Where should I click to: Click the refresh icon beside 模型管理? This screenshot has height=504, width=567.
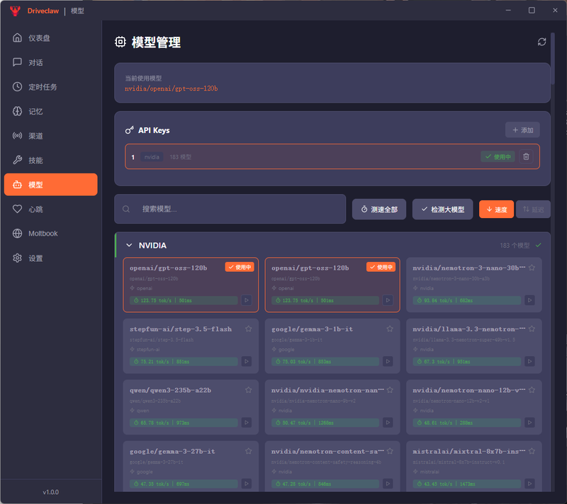click(542, 42)
